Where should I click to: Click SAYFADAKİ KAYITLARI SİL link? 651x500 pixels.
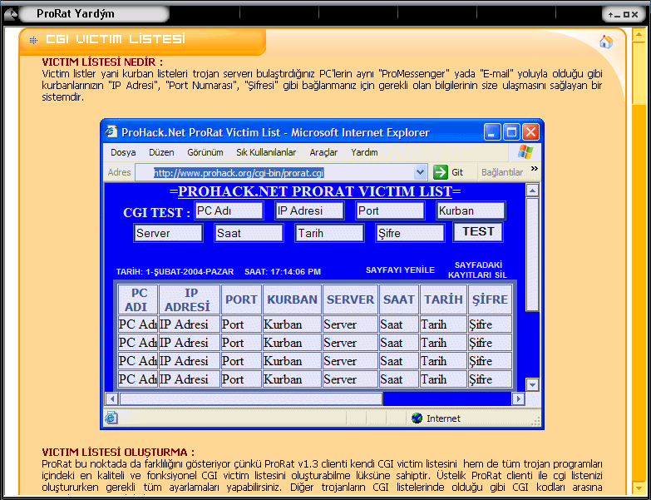pos(477,270)
